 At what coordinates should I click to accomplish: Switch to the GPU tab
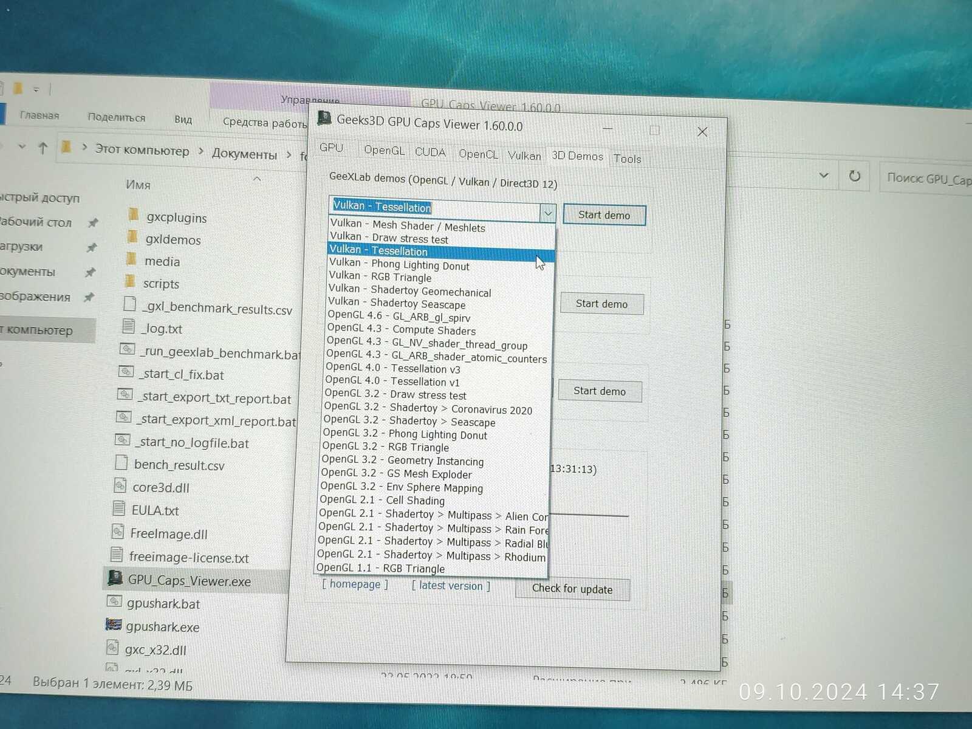(331, 148)
